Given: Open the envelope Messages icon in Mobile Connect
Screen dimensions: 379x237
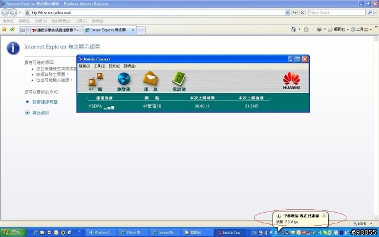Looking at the screenshot, I should (150, 82).
